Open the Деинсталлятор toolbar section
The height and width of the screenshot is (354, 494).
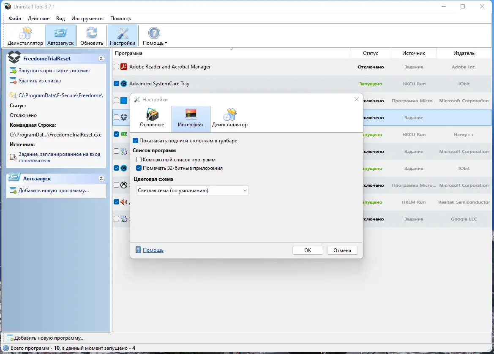[x=25, y=35]
